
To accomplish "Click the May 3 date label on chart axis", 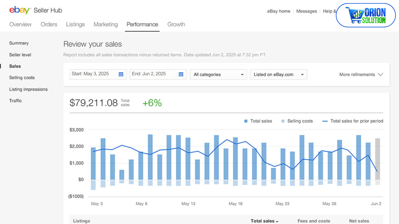I will click(97, 204).
